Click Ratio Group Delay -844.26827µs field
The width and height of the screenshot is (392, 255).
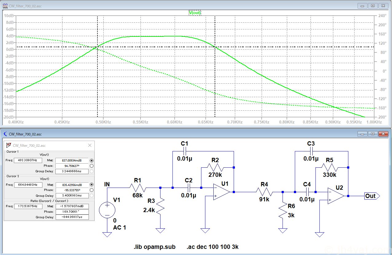tap(72, 217)
